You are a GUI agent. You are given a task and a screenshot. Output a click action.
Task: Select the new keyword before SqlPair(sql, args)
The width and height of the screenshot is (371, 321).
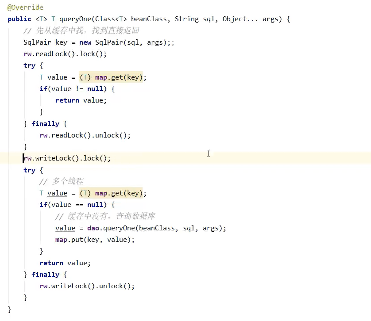tap(85, 42)
